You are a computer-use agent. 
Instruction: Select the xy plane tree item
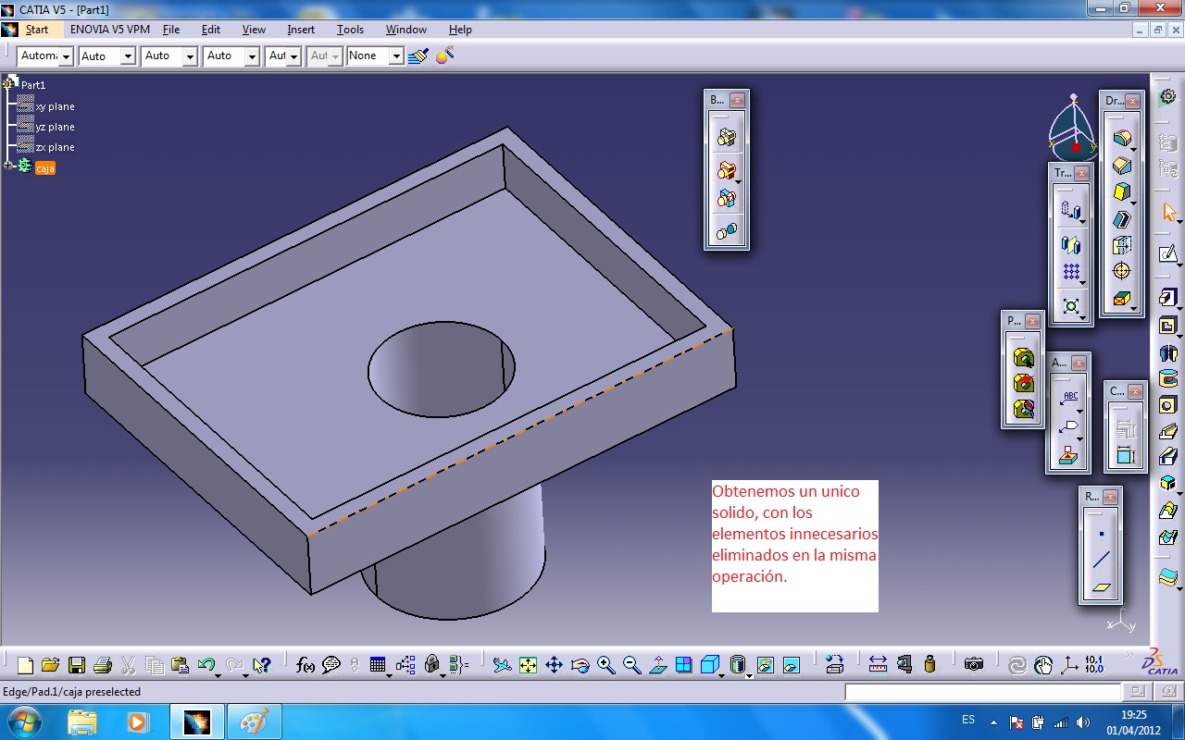click(55, 106)
